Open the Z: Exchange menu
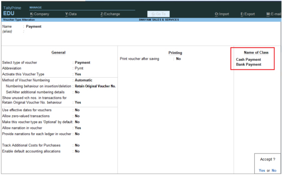Image resolution: width=282 pixels, height=175 pixels. [110, 14]
